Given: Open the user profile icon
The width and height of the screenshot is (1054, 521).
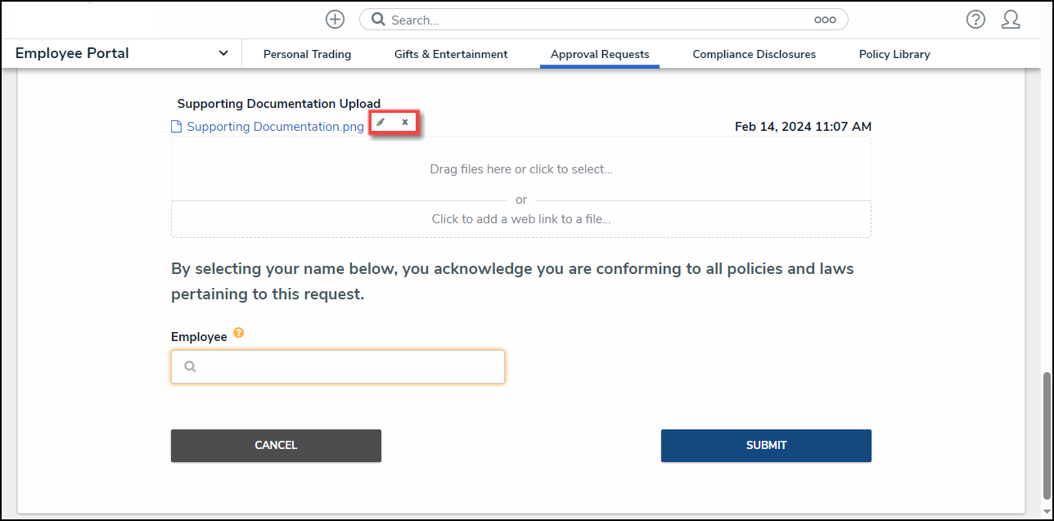Looking at the screenshot, I should pyautogui.click(x=1011, y=20).
